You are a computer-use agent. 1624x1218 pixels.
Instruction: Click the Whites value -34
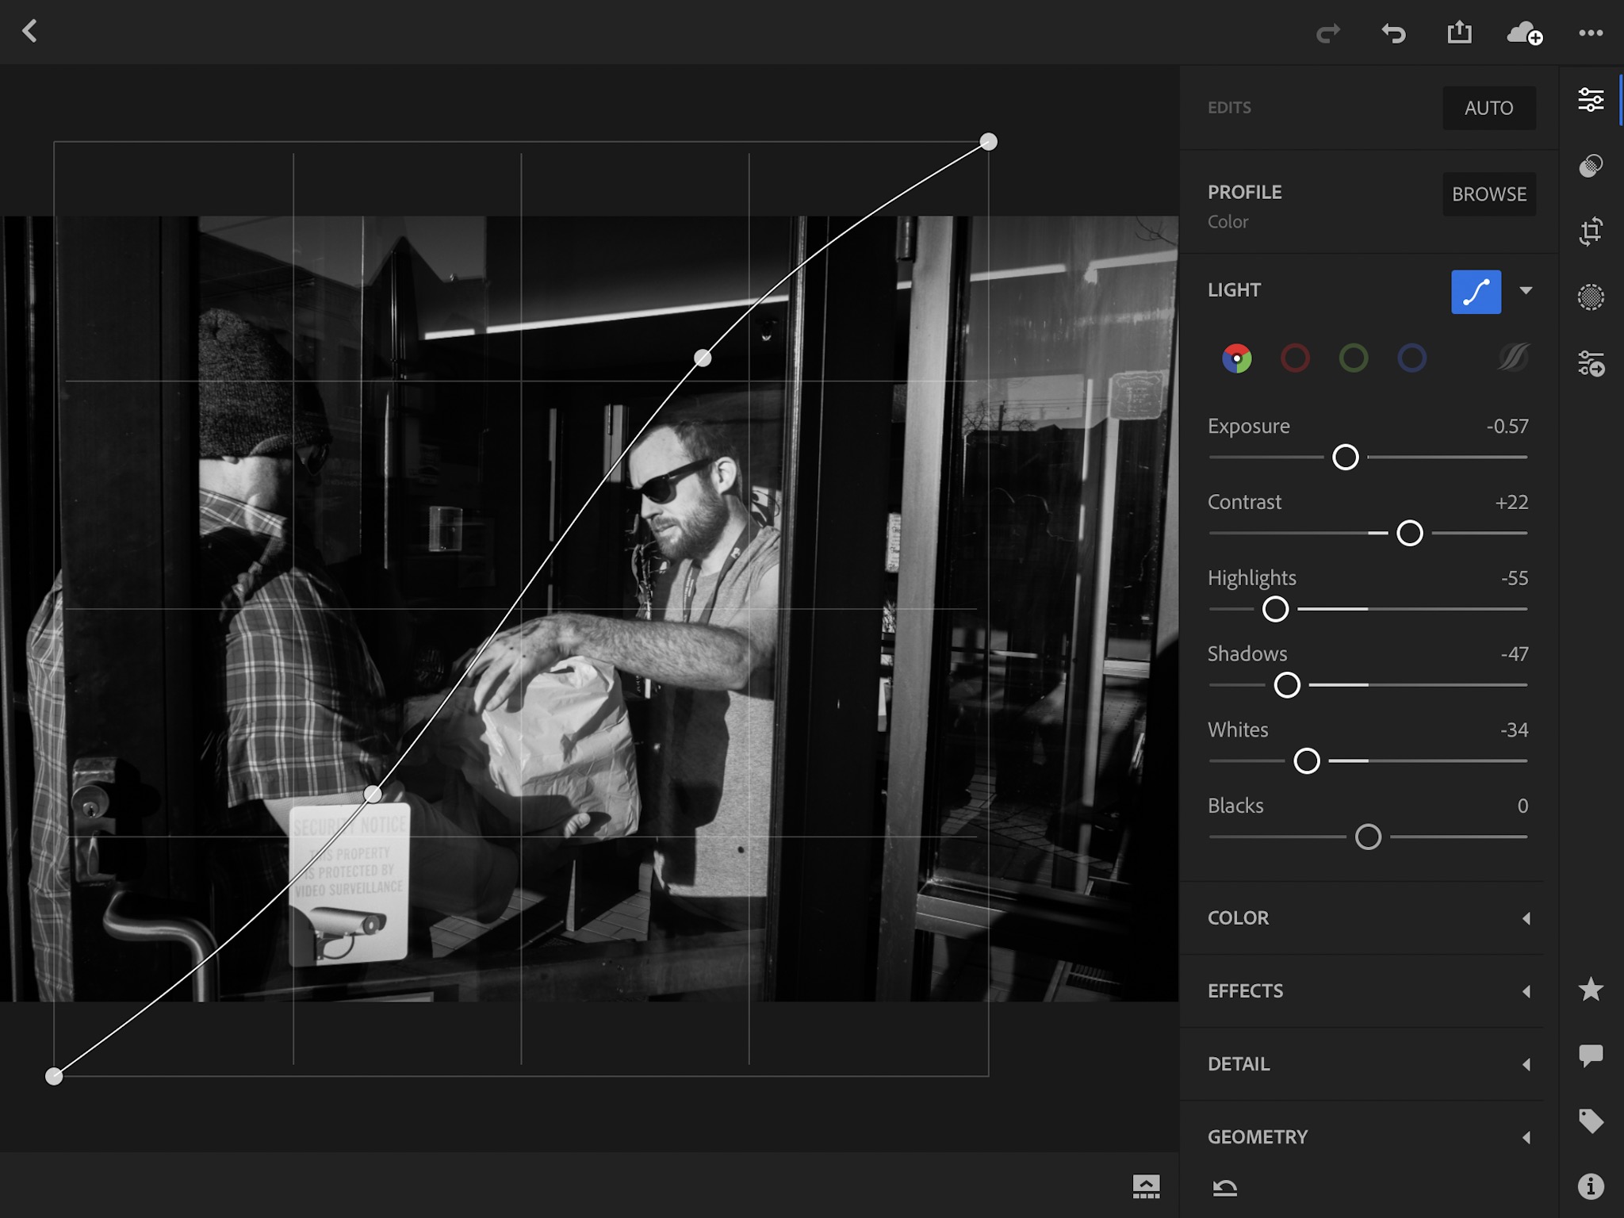coord(1514,730)
